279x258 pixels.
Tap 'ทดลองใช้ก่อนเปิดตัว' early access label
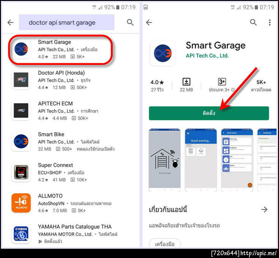coord(95,149)
